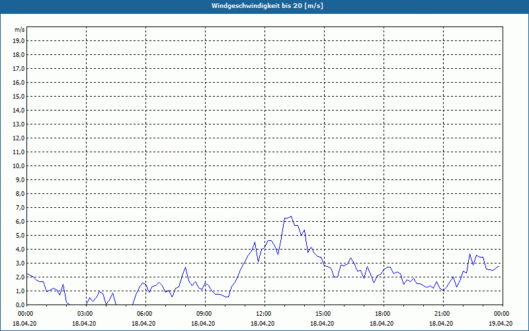Viewport: 529px width, 331px height.
Task: Pick the '14,0' y-axis label
Action: pyautogui.click(x=19, y=110)
